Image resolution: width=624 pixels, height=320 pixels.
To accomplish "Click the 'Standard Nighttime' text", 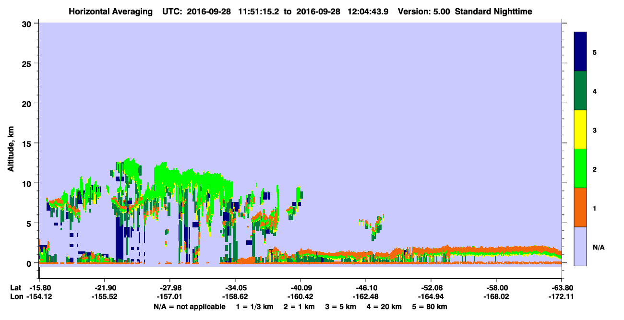I will tap(493, 11).
